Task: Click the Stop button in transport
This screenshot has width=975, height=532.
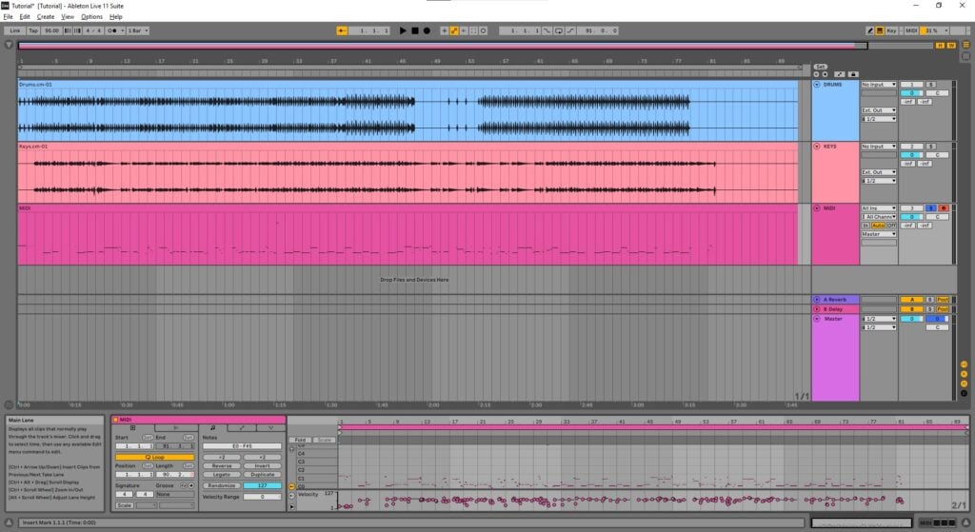Action: click(x=415, y=30)
